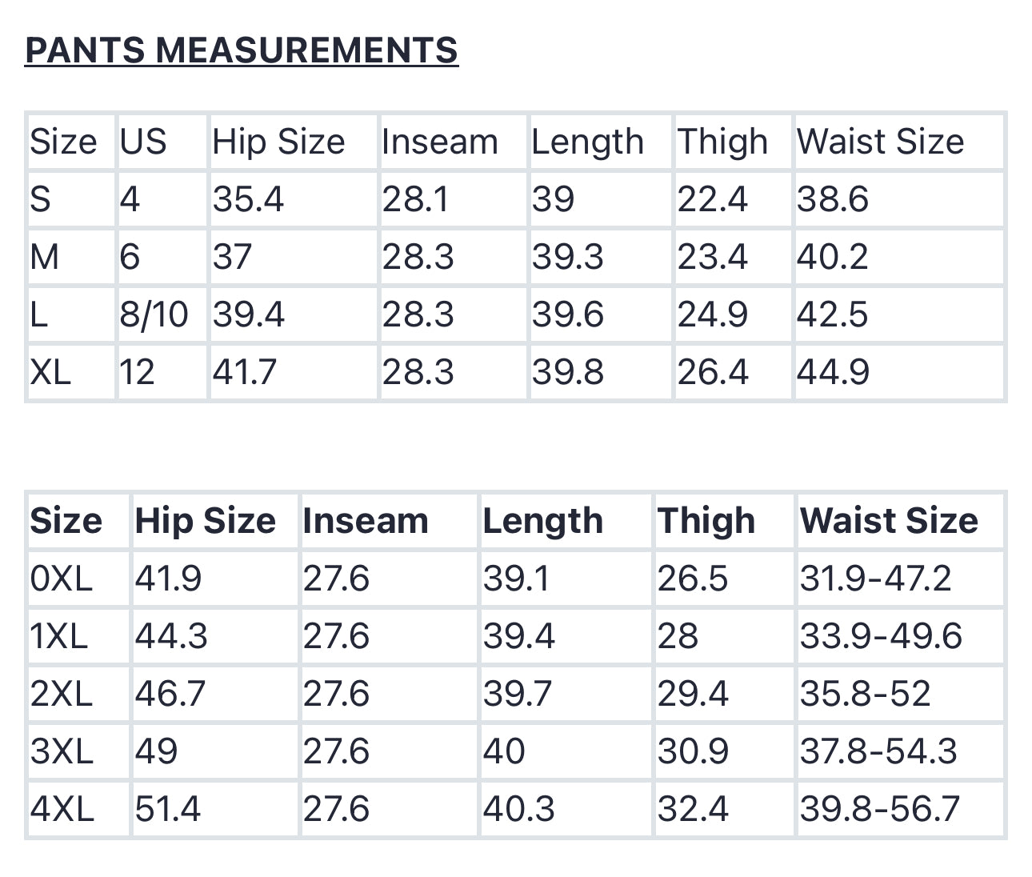Select the 28.1 inseam cell

tap(418, 199)
